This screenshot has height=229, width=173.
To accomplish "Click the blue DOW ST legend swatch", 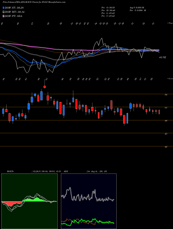I will 3,8.
